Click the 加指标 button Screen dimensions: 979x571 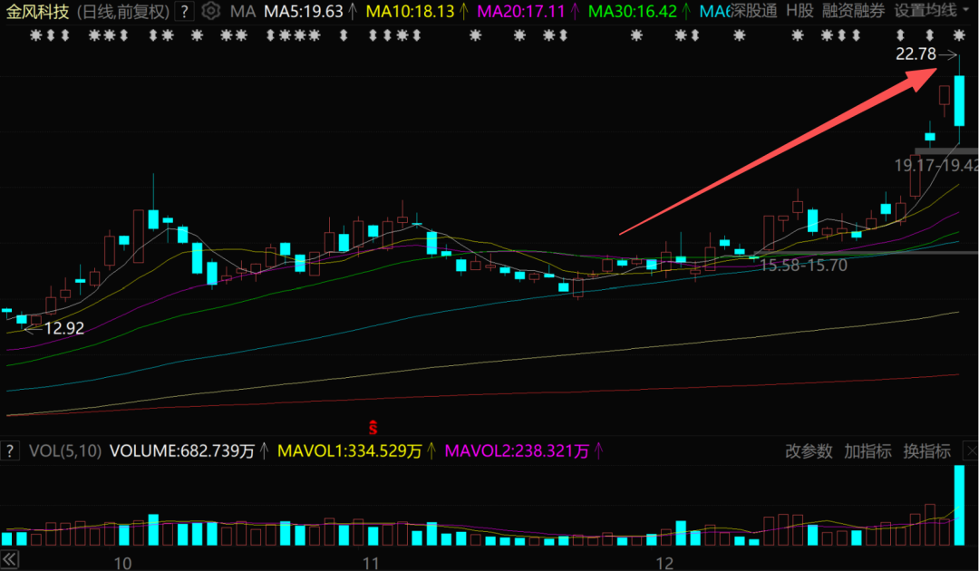868,450
